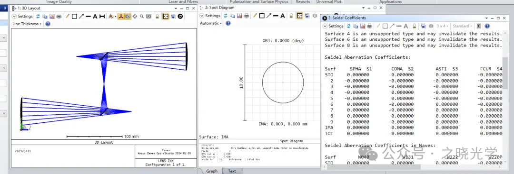Viewport: 514px width, 174px height.
Task: Open help for the Seidel Coefficients window
Action: 487,26
